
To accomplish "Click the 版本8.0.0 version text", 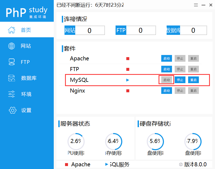I will [x=195, y=164].
